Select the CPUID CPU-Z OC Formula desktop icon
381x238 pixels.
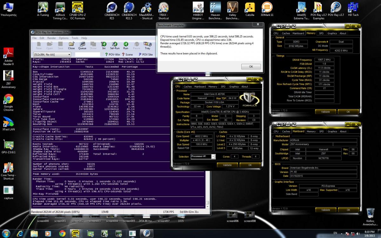[x=78, y=11]
